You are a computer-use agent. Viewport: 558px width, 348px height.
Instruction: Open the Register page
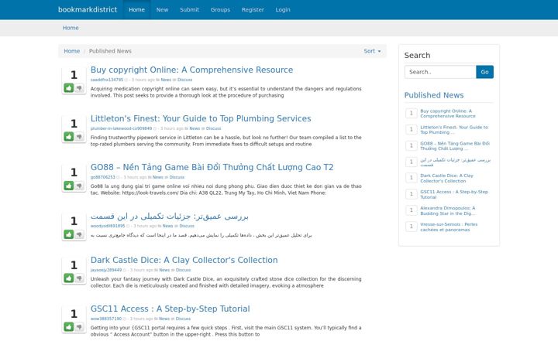coord(253,9)
